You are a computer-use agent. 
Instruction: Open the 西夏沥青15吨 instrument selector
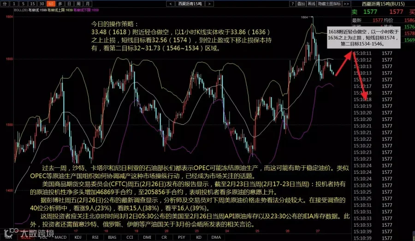coord(190,4)
